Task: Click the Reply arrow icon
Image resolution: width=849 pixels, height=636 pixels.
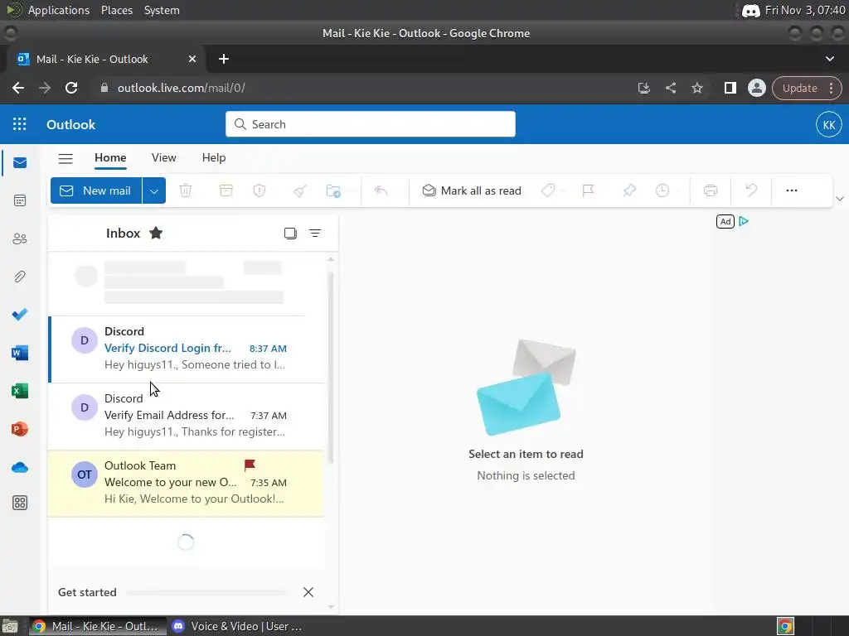Action: tap(381, 190)
